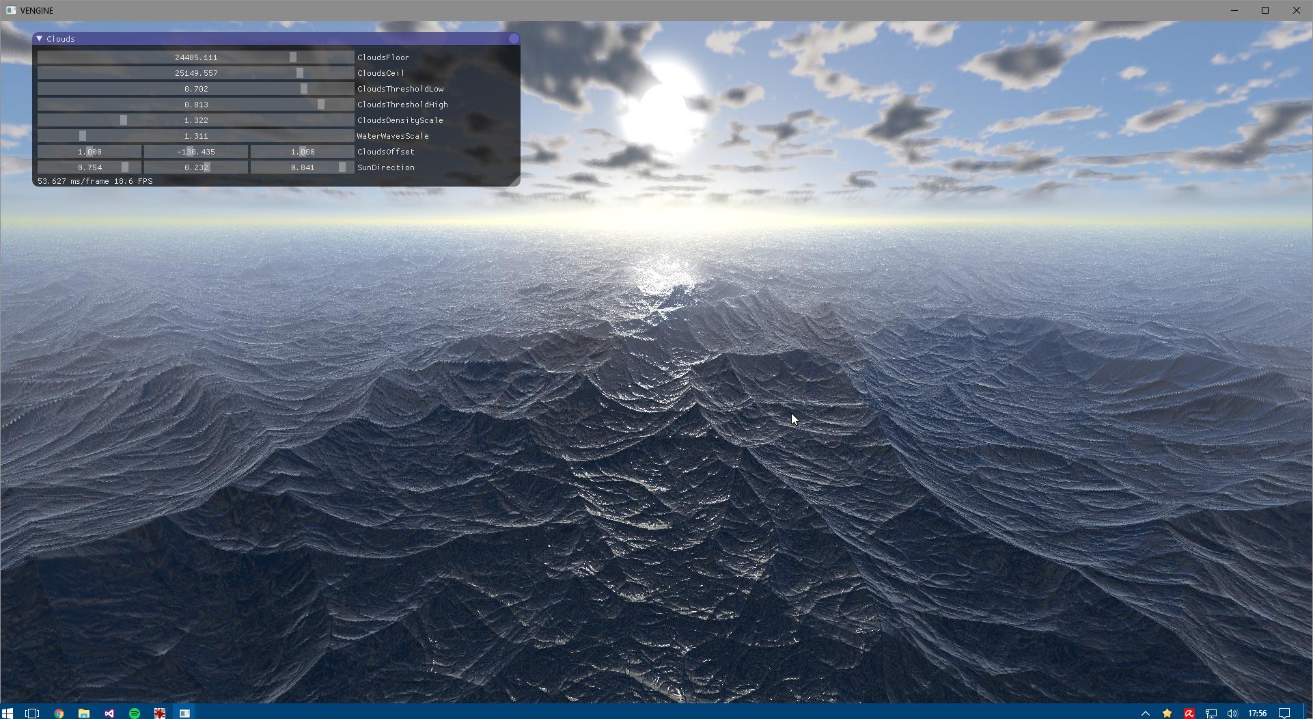Click CloudsOffset field showing -130.435
Viewport: 1313px width, 719px height.
[196, 152]
